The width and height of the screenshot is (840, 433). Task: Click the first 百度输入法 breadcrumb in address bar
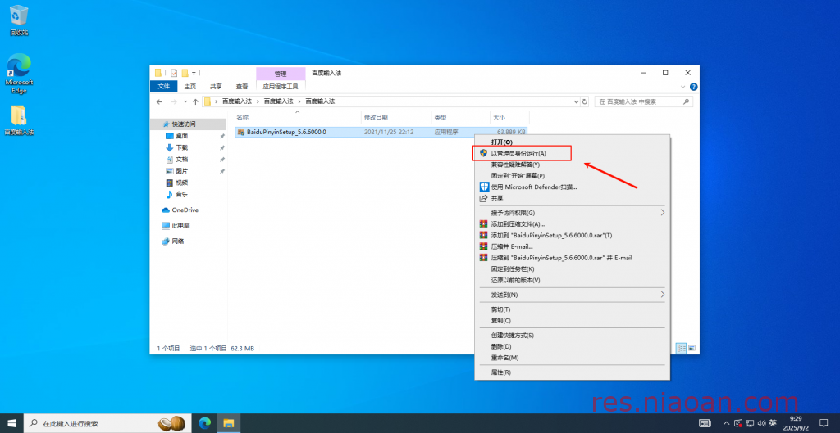click(237, 101)
